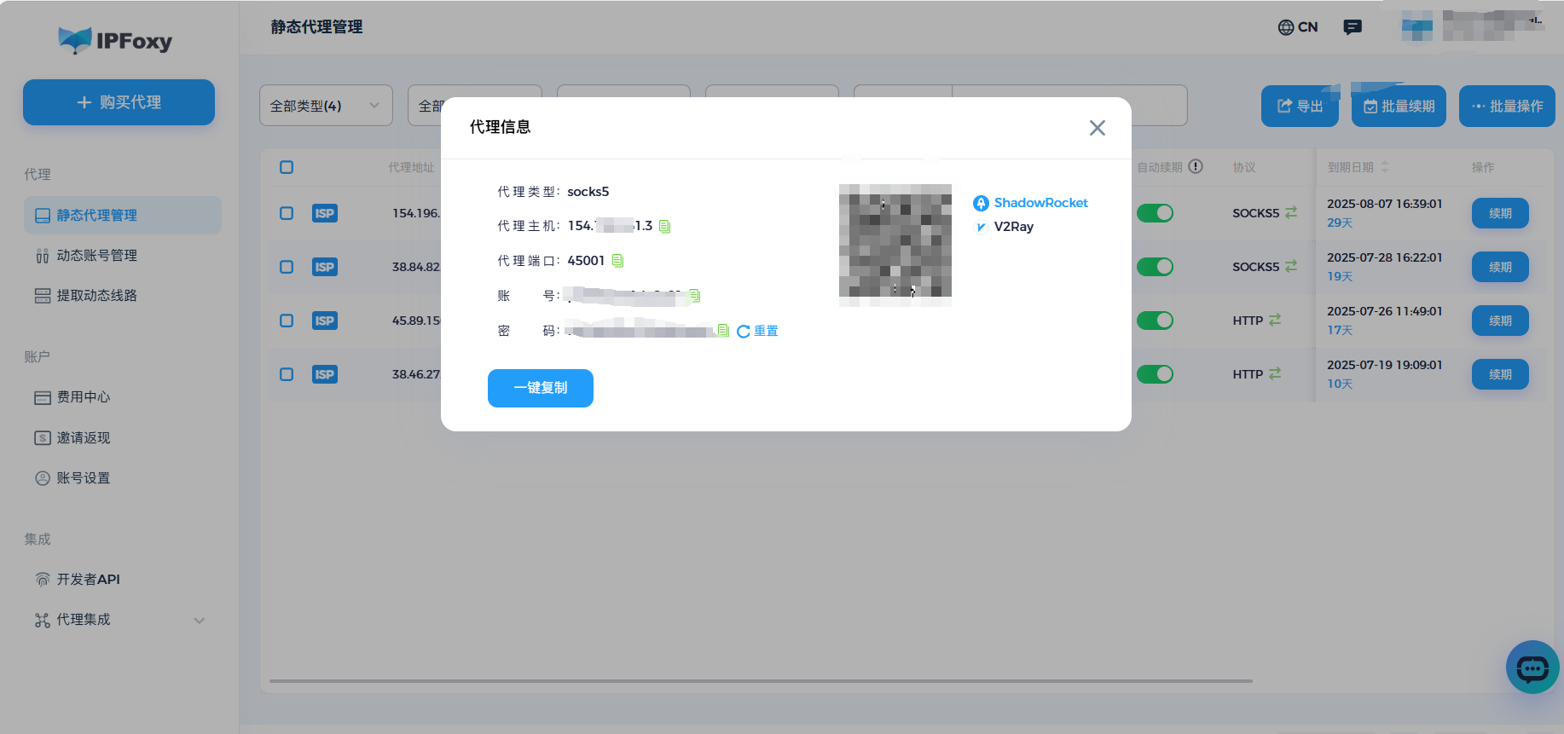Check the row checkbox for 154.196

pos(287,213)
